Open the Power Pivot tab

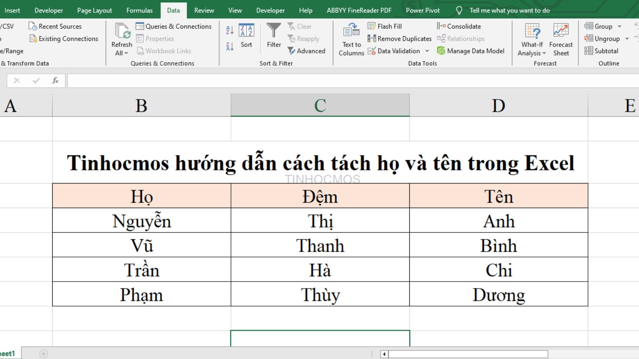coord(423,10)
